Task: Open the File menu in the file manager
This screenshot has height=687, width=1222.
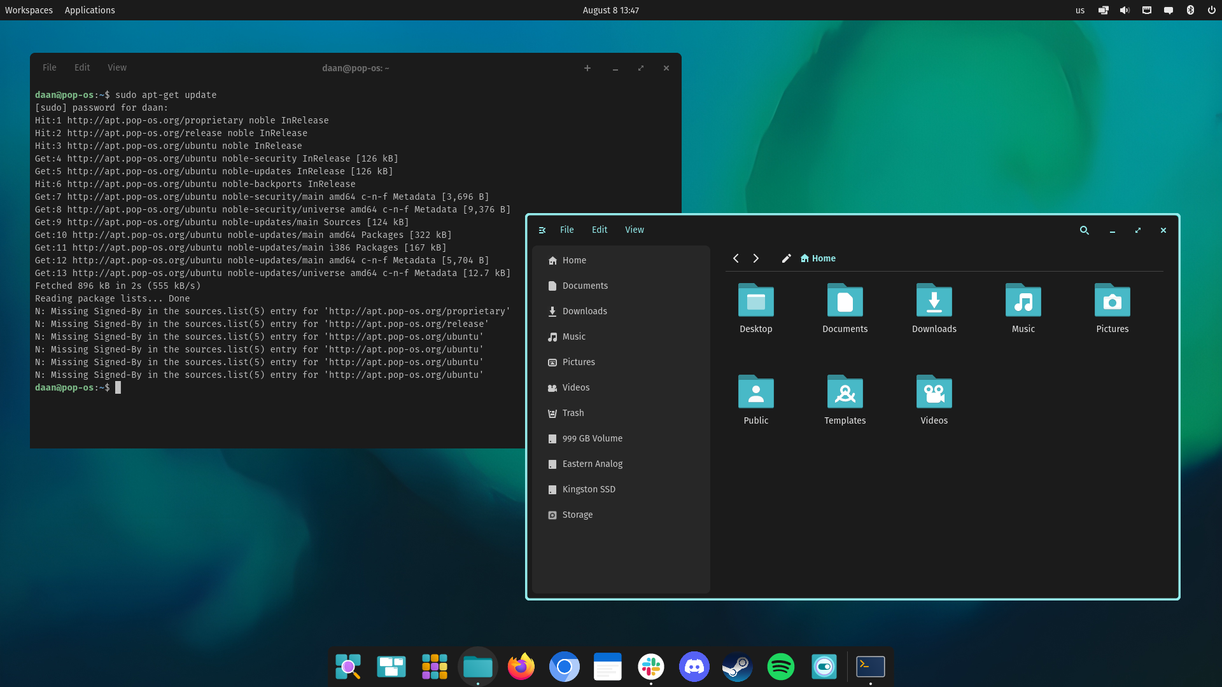Action: click(566, 230)
